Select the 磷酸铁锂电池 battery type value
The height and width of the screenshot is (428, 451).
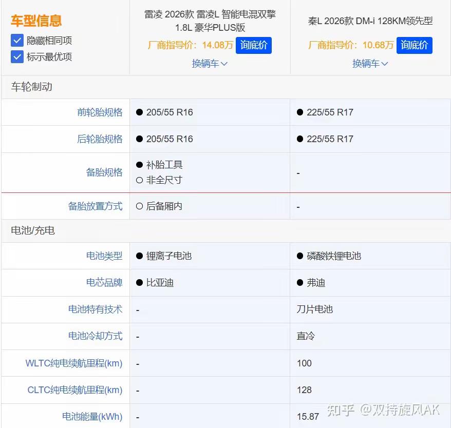pyautogui.click(x=334, y=256)
